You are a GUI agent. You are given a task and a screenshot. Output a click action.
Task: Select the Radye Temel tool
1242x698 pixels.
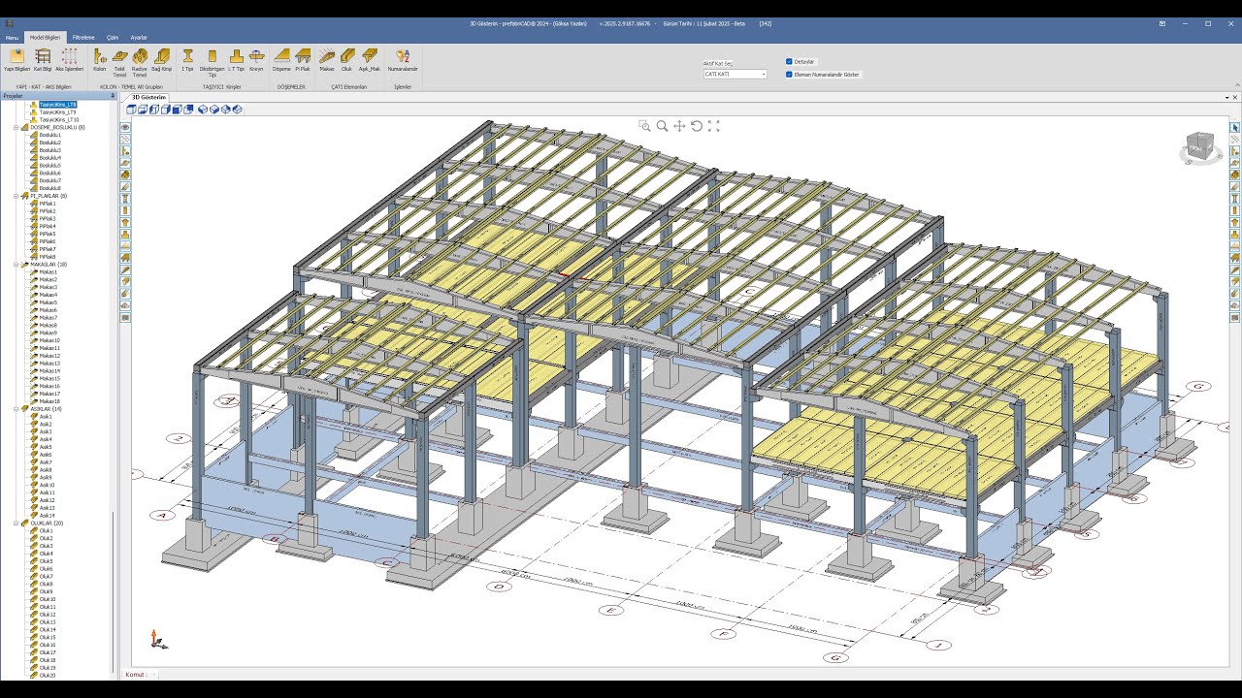click(x=140, y=63)
